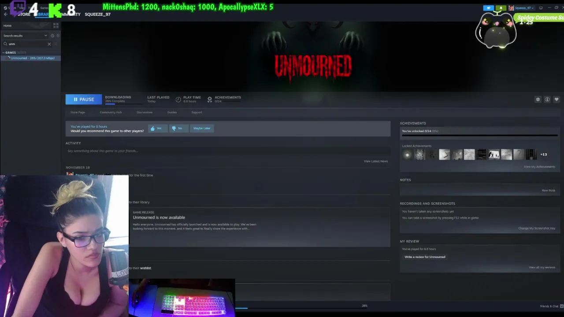Create a New Note
This screenshot has width=564, height=317.
coord(549,191)
